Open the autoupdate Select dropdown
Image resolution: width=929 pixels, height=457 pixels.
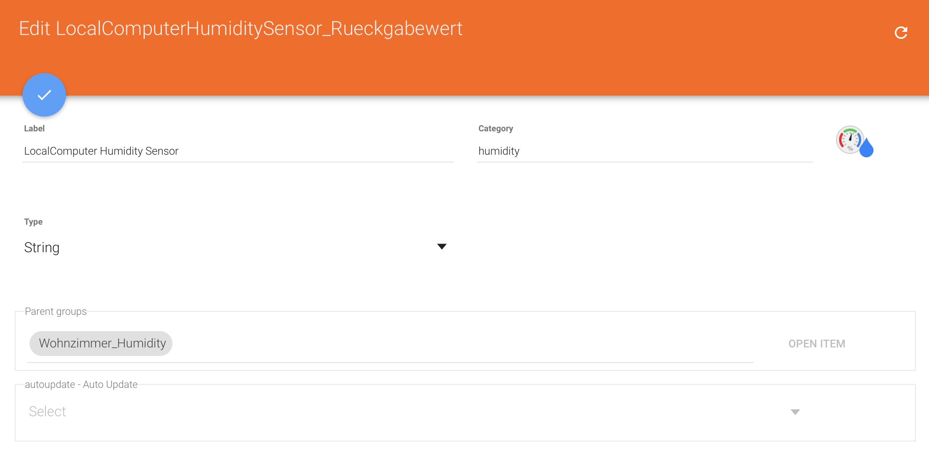tap(415, 411)
